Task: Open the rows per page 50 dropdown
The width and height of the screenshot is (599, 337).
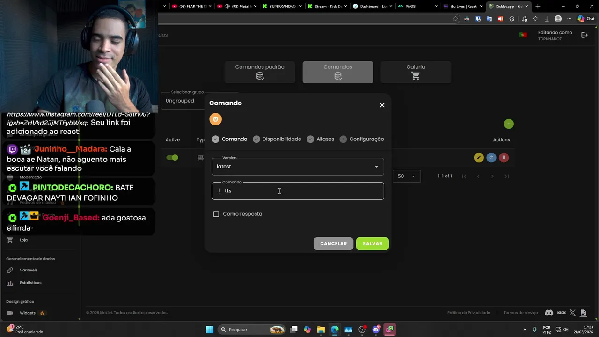Action: (406, 176)
